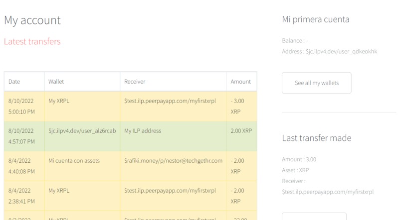Click the "See all my wallets" button
Viewport: 402px width, 220px height.
pos(316,83)
